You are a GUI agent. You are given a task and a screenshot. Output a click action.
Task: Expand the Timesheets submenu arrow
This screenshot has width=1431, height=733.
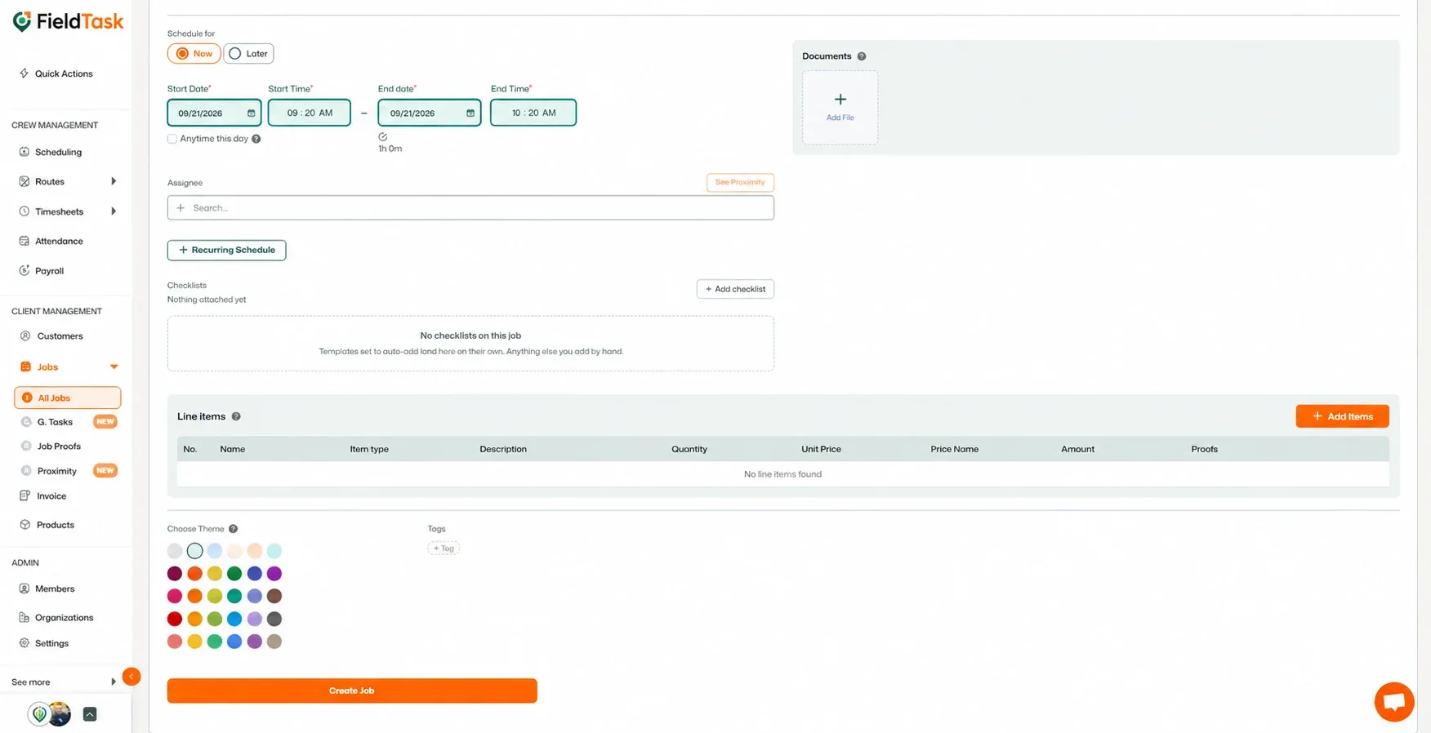[x=114, y=211]
